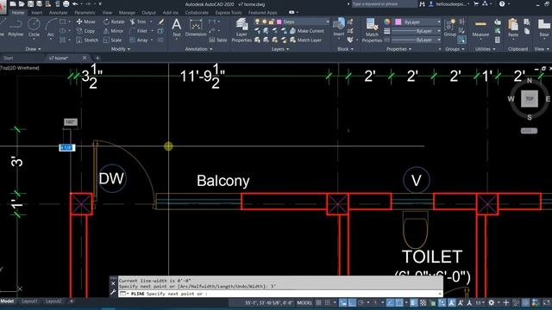Toggle snap mode in status bar
The width and height of the screenshot is (552, 310).
328,302
